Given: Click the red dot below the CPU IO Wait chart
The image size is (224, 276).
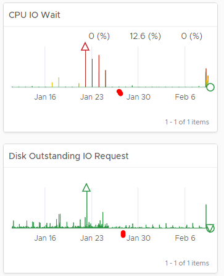Looking at the screenshot, I should pos(120,92).
